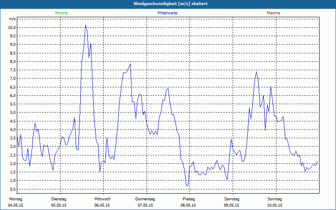336x210 pixels.
Task: Click the Samstag day label
Action: [232, 199]
